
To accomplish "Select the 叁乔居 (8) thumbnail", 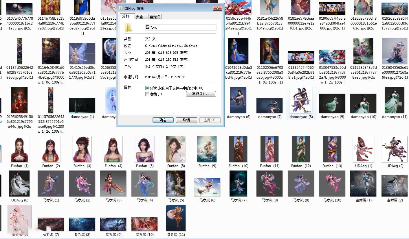I will pyautogui.click(x=82, y=224).
